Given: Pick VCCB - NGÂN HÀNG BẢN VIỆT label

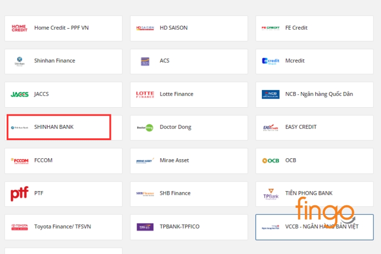Looking at the screenshot, I should (x=322, y=226).
